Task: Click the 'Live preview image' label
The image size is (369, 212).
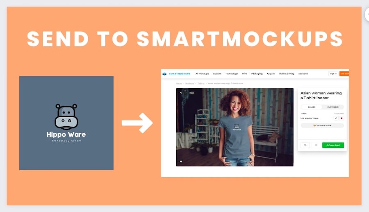Action: [310, 118]
